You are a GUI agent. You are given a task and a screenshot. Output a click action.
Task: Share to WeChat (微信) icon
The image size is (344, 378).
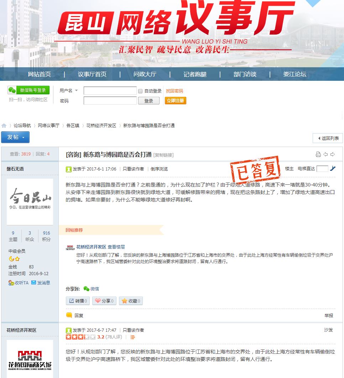click(87, 289)
